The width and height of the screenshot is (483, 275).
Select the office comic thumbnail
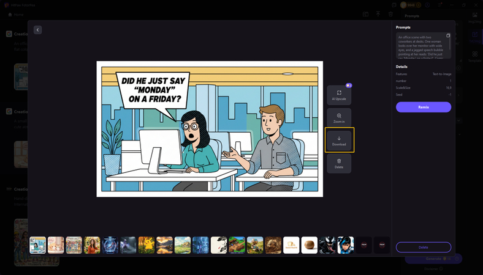pos(37,245)
